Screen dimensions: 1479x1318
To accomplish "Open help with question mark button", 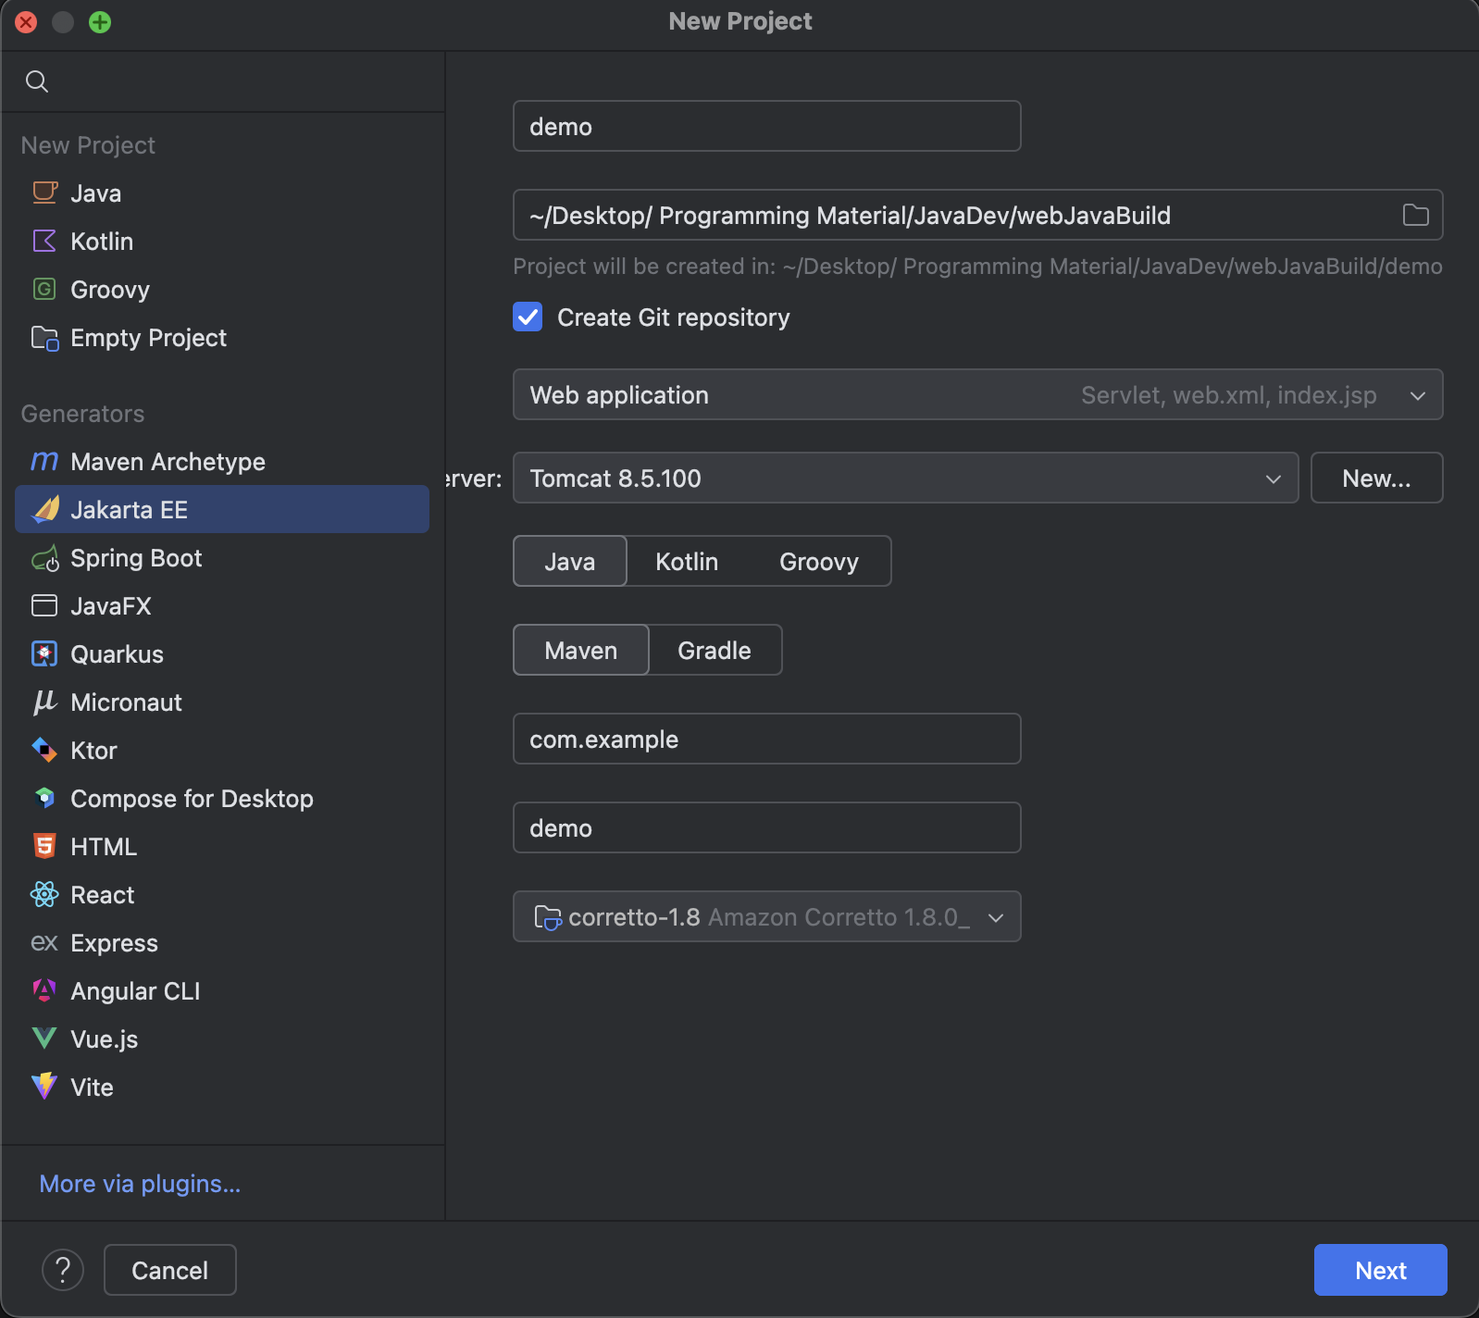I will [x=63, y=1270].
